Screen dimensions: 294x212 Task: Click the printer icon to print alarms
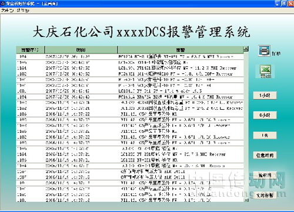pyautogui.click(x=264, y=51)
